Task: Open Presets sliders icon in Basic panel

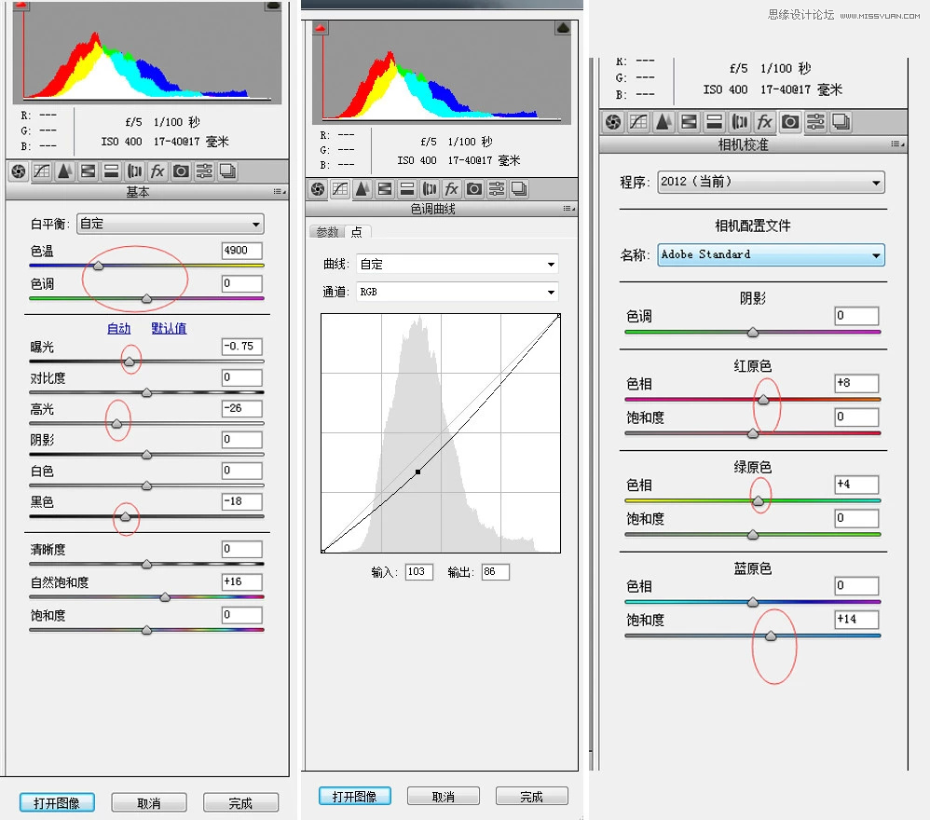Action: 204,171
